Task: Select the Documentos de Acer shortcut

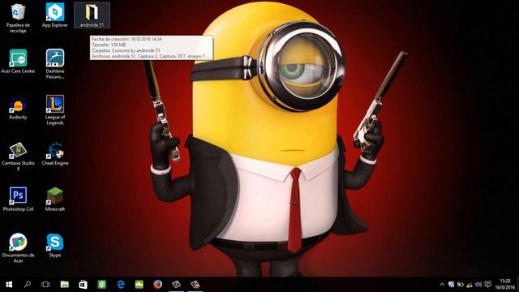Action: (x=18, y=248)
